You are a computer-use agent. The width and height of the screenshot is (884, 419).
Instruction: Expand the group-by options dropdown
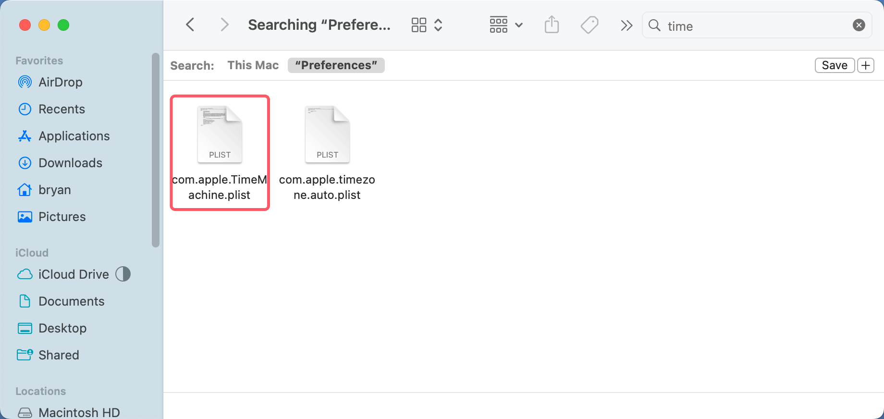click(x=506, y=25)
